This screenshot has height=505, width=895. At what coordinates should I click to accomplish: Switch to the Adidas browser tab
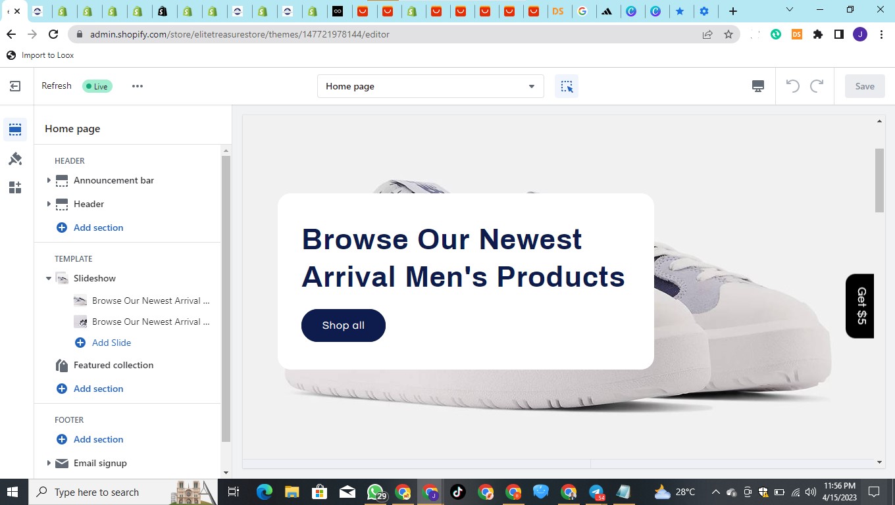(607, 11)
